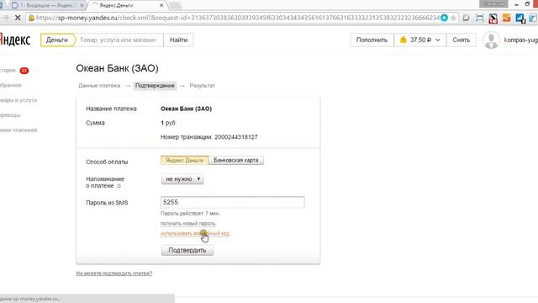Click the Подтверждение step label
The width and height of the screenshot is (538, 303).
pos(155,86)
